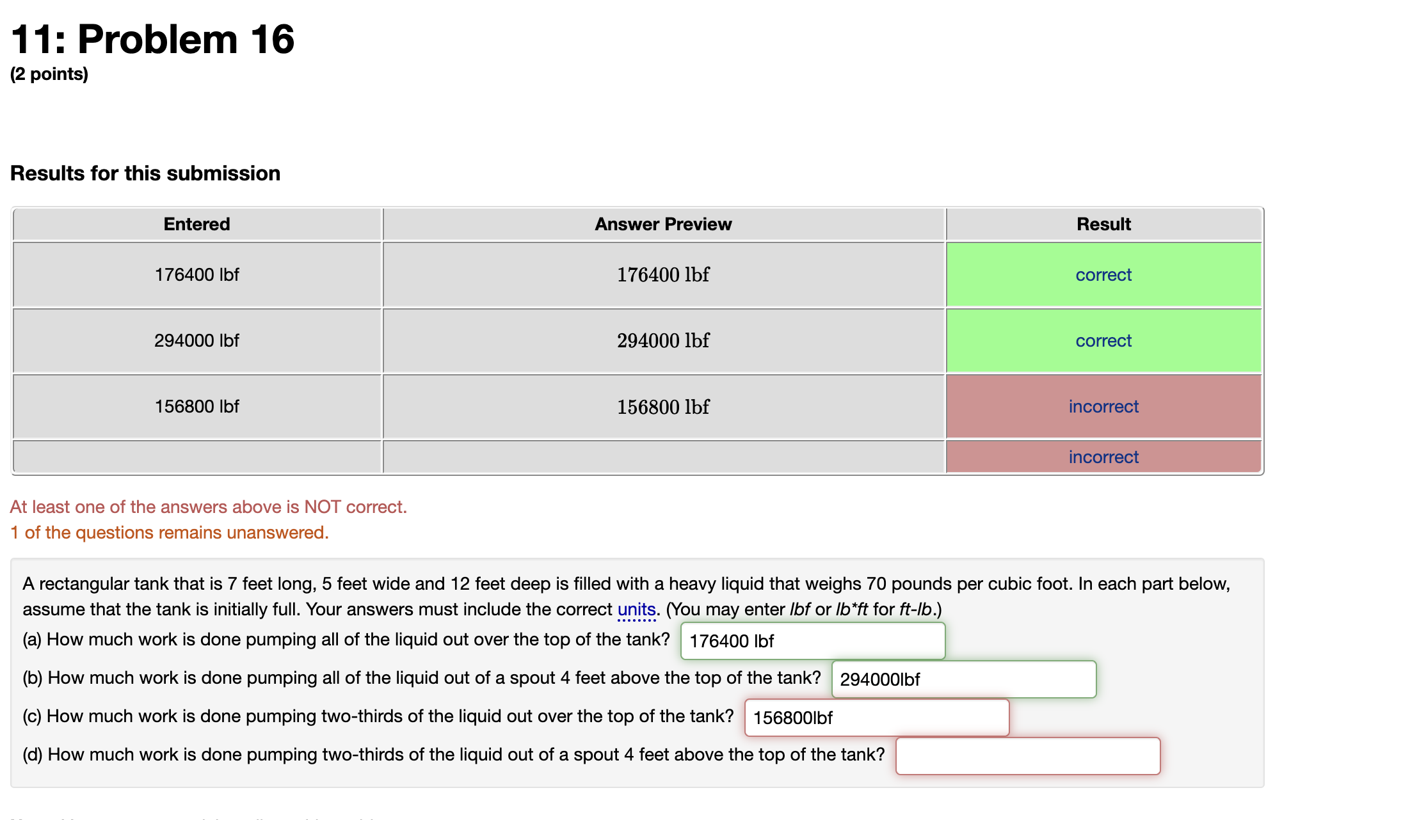This screenshot has width=1403, height=820.
Task: Click the Answer Preview cell for 156800 lbf
Action: click(663, 407)
